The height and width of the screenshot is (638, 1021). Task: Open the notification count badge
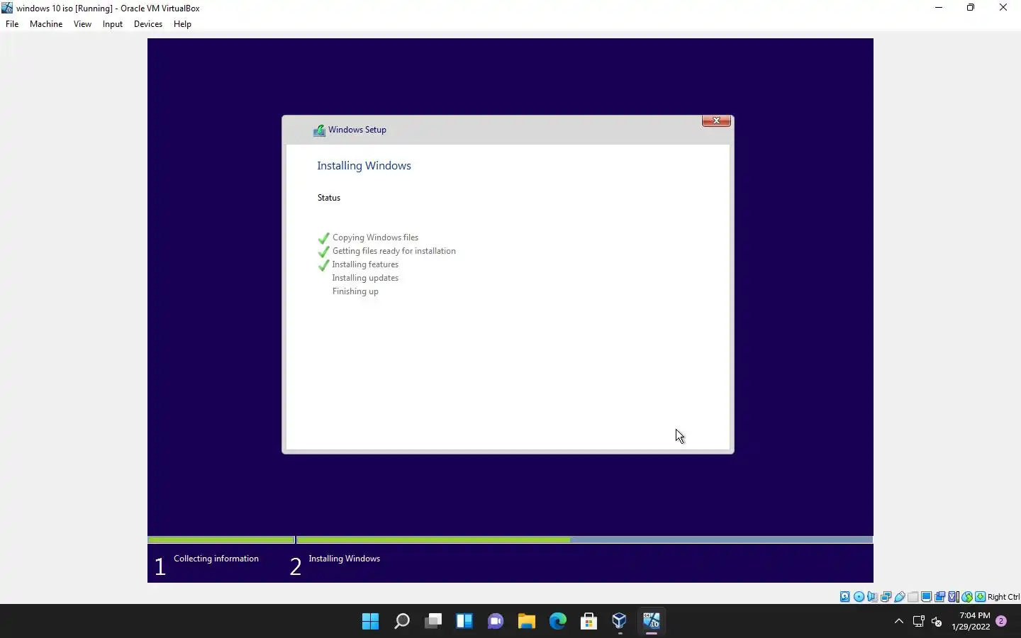point(1001,621)
